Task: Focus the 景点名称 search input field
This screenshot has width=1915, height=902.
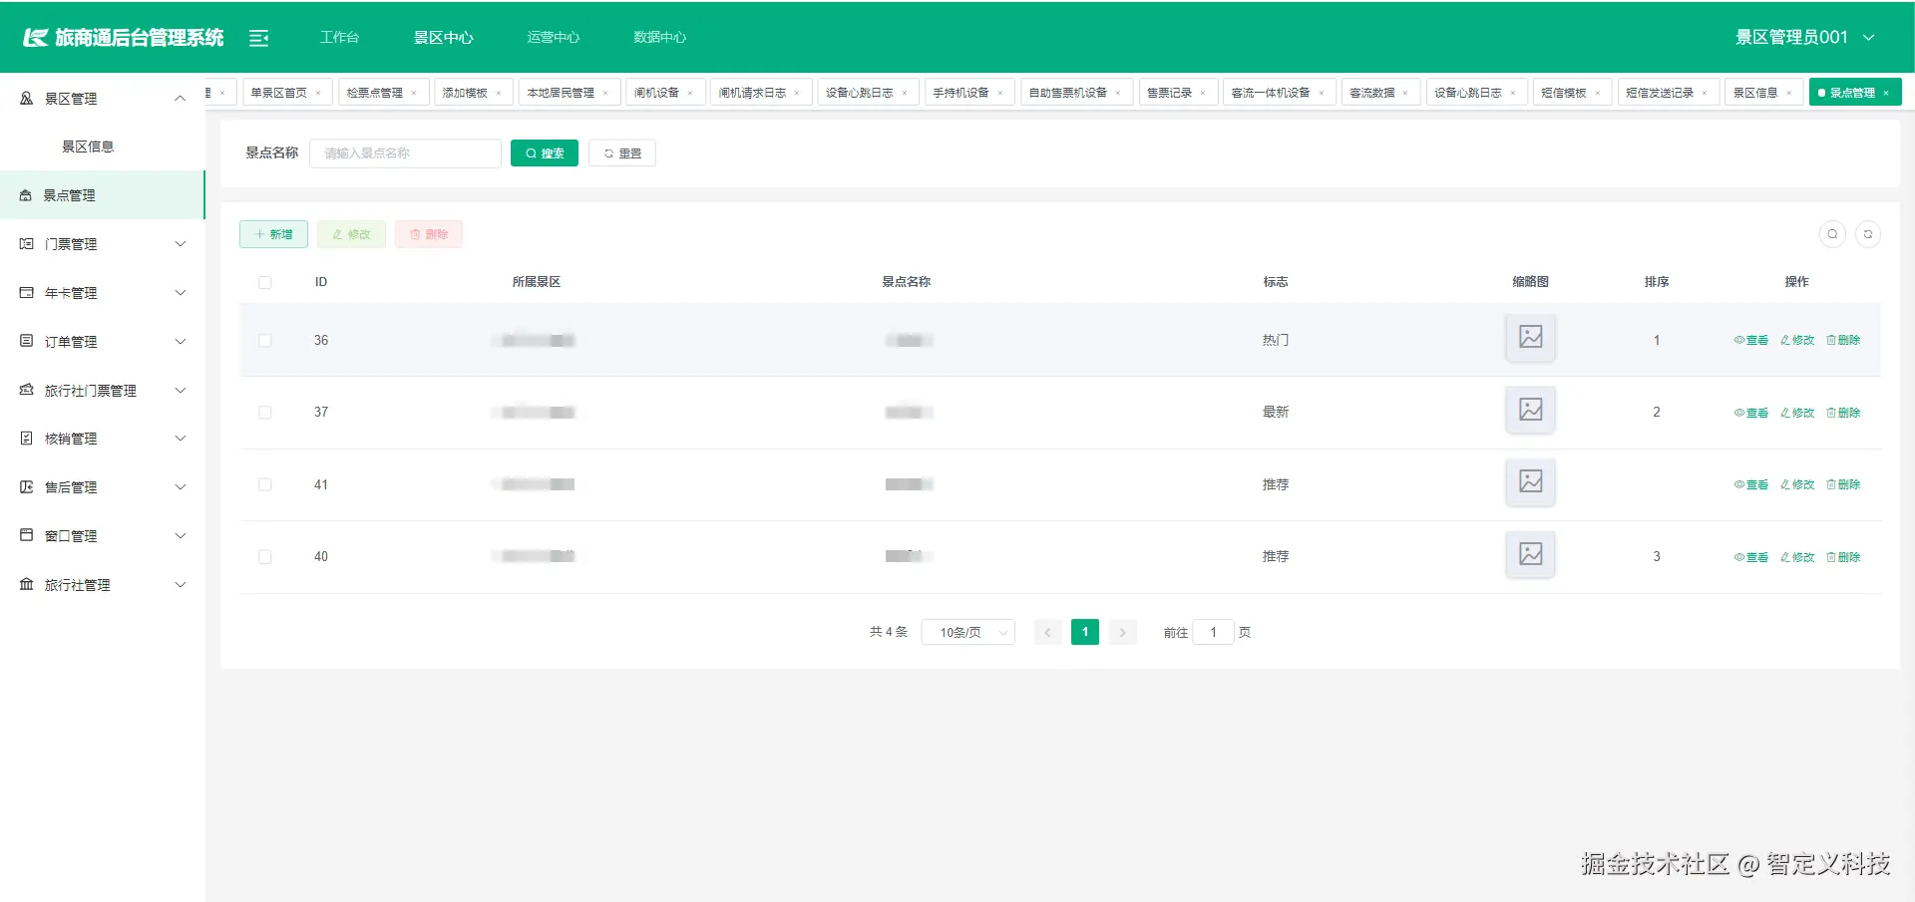Action: tap(405, 152)
